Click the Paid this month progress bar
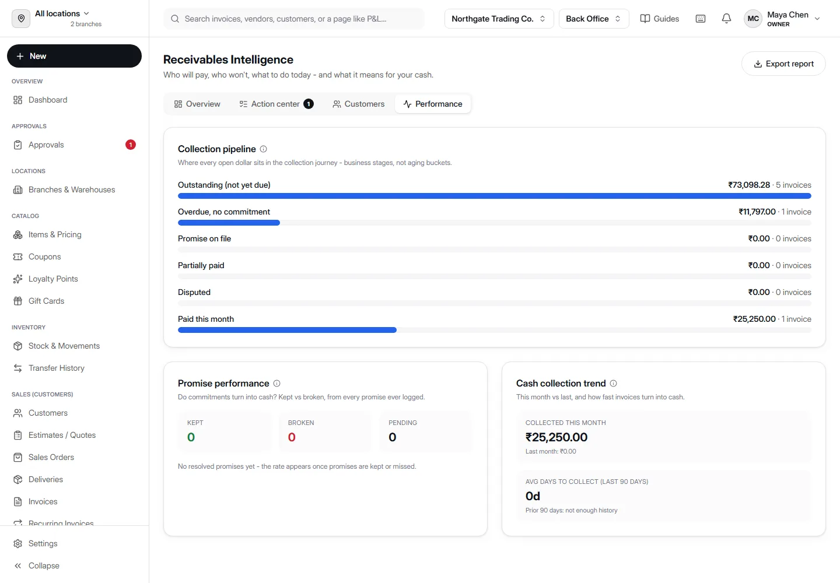This screenshot has height=583, width=840. click(495, 331)
